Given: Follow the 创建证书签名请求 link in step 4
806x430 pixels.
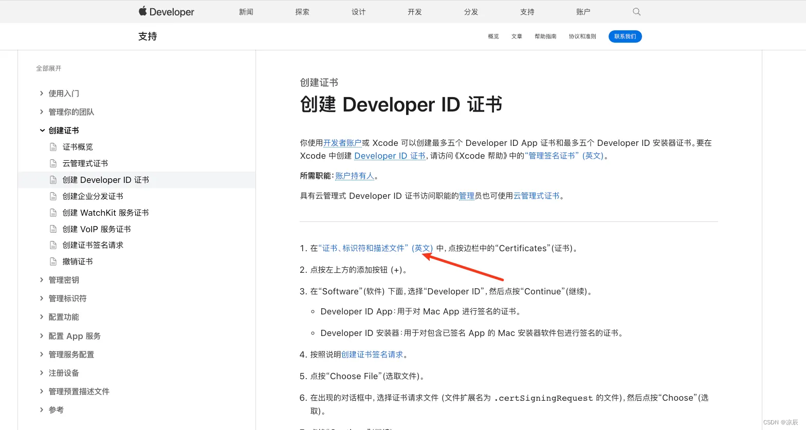Looking at the screenshot, I should [372, 354].
